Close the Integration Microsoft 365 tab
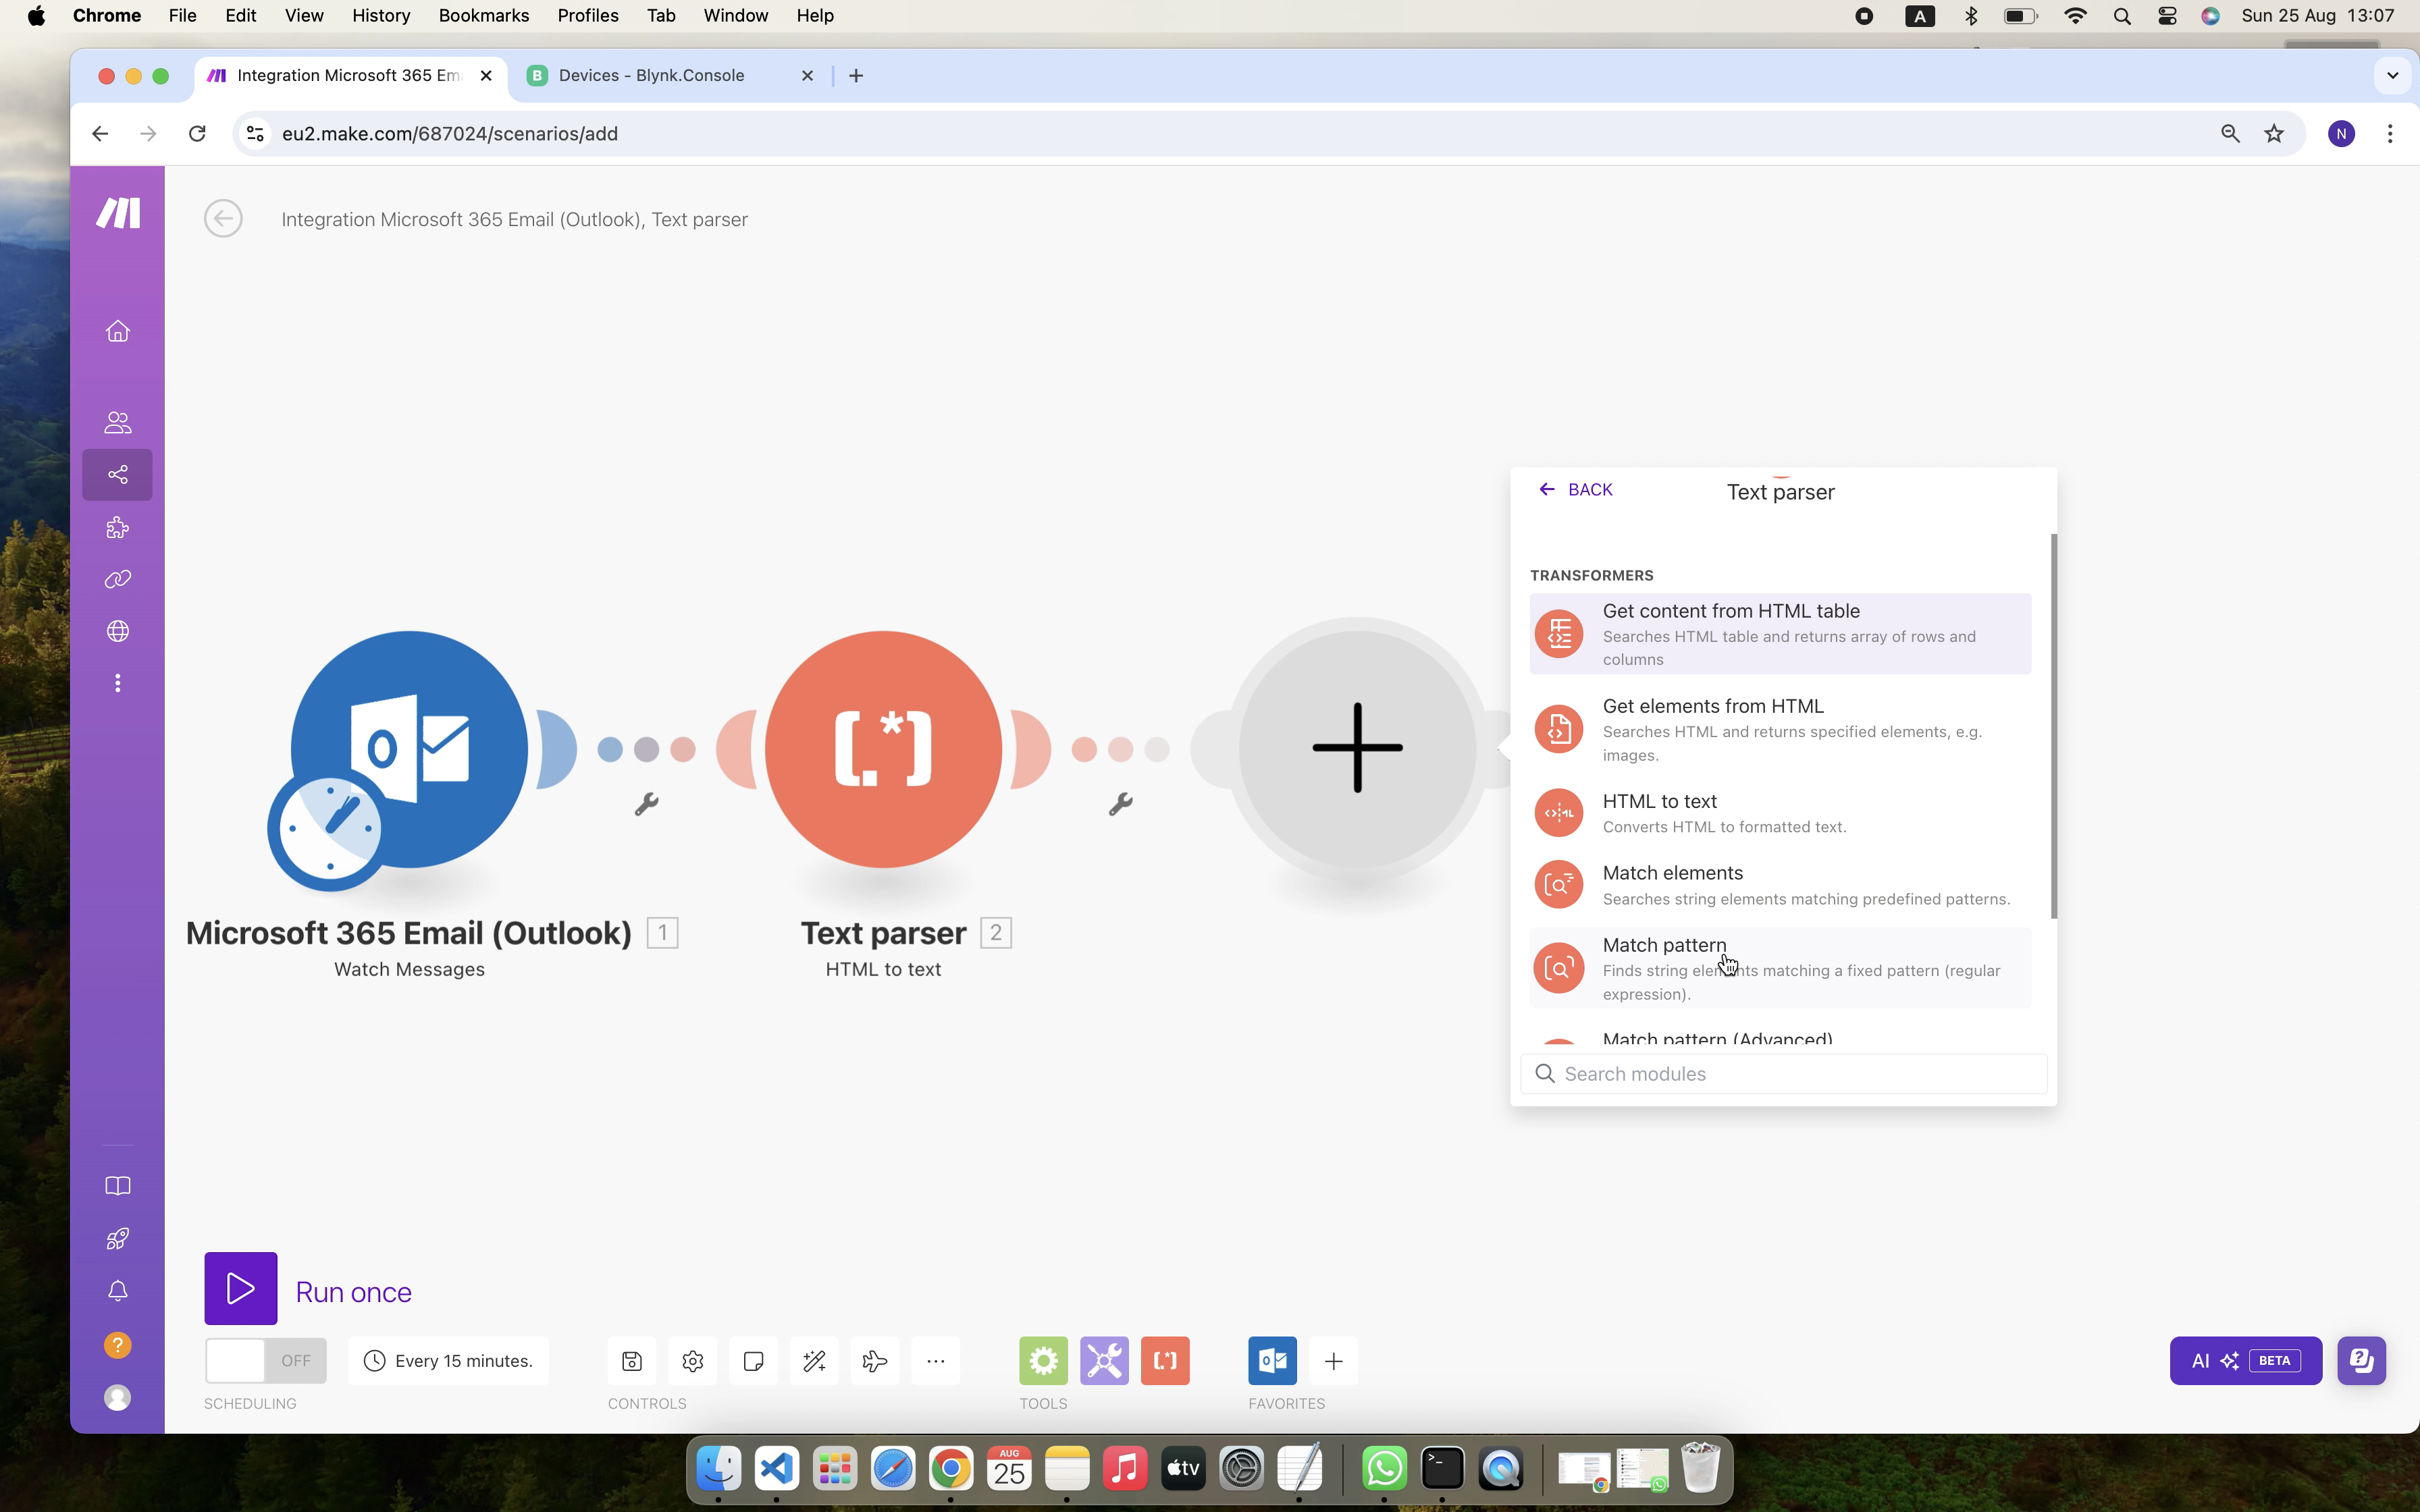Image resolution: width=2420 pixels, height=1512 pixels. (x=486, y=76)
